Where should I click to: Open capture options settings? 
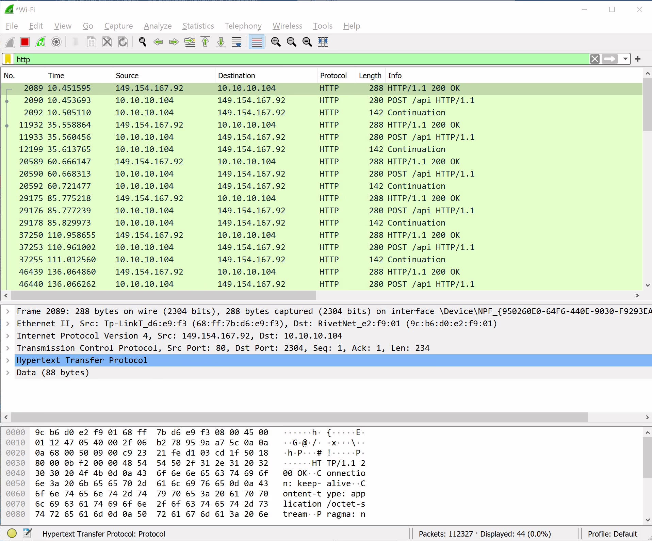tap(55, 42)
